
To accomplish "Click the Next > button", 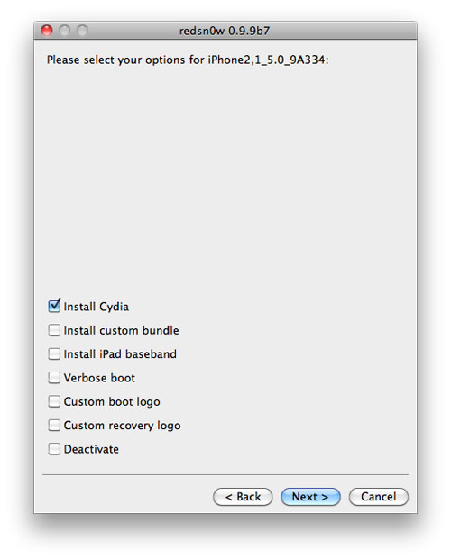I will coord(310,497).
